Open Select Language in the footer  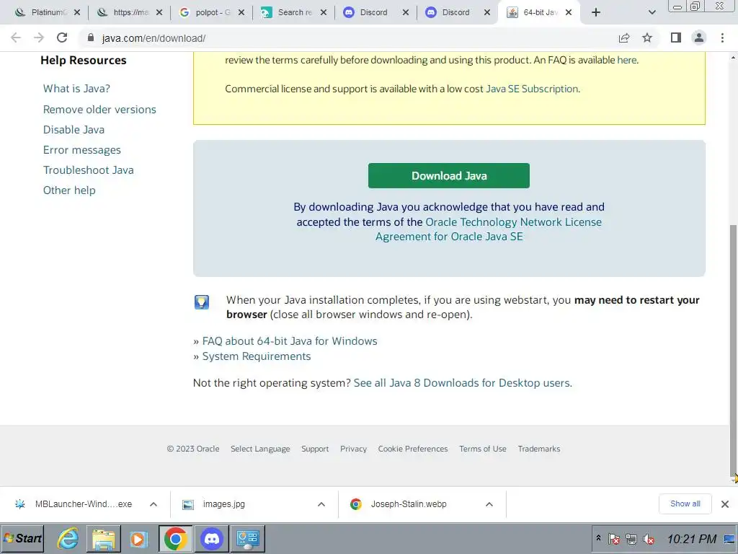coord(260,449)
